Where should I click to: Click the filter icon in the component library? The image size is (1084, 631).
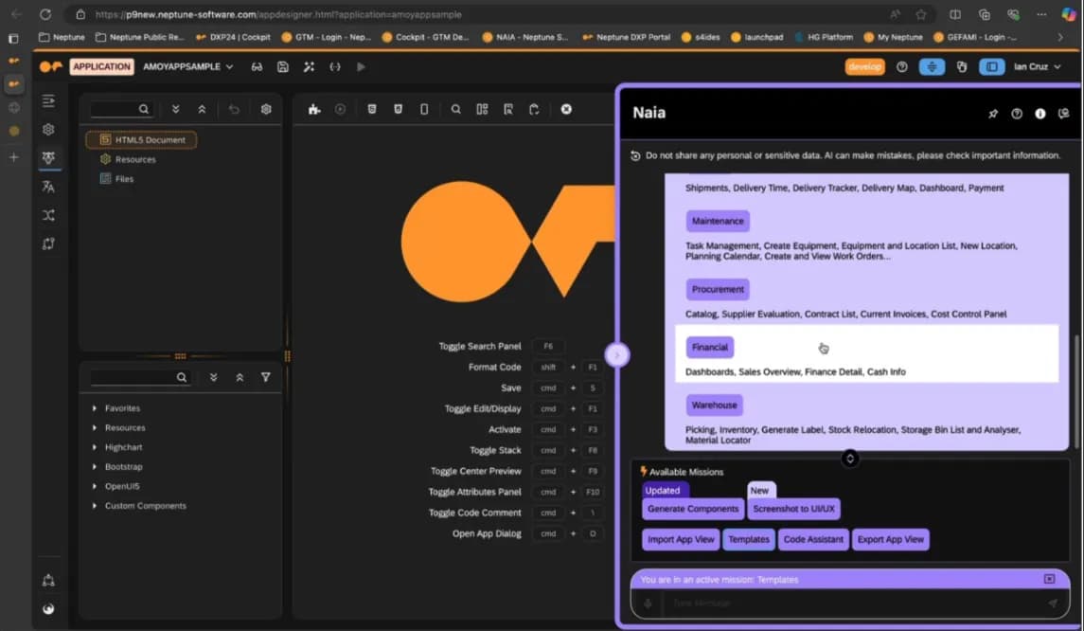pyautogui.click(x=265, y=377)
